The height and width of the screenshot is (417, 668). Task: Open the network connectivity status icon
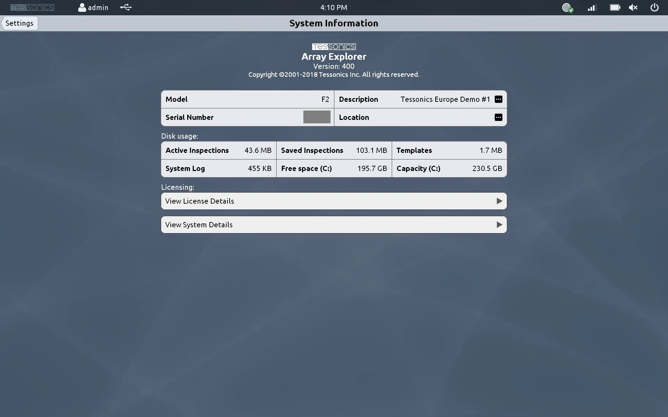(x=567, y=7)
